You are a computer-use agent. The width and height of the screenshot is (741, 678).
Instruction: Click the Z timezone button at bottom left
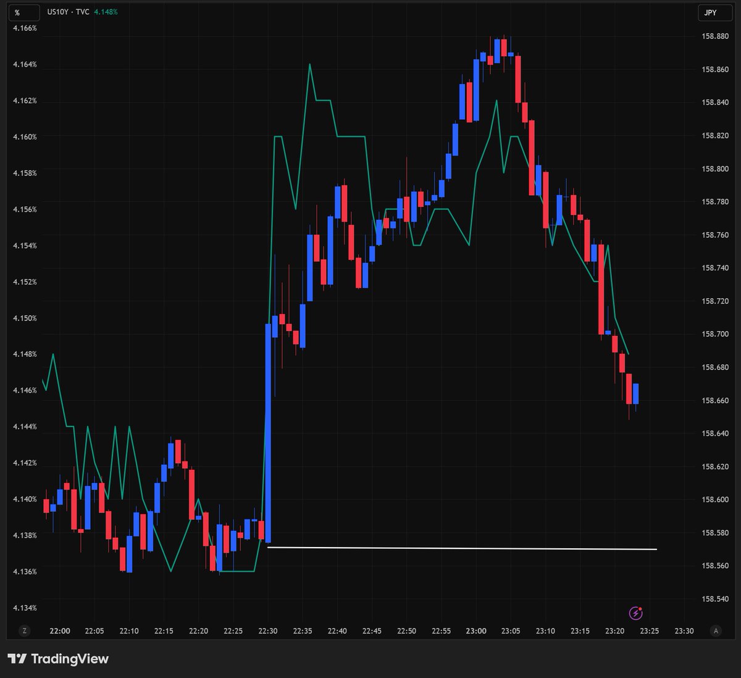(x=24, y=630)
